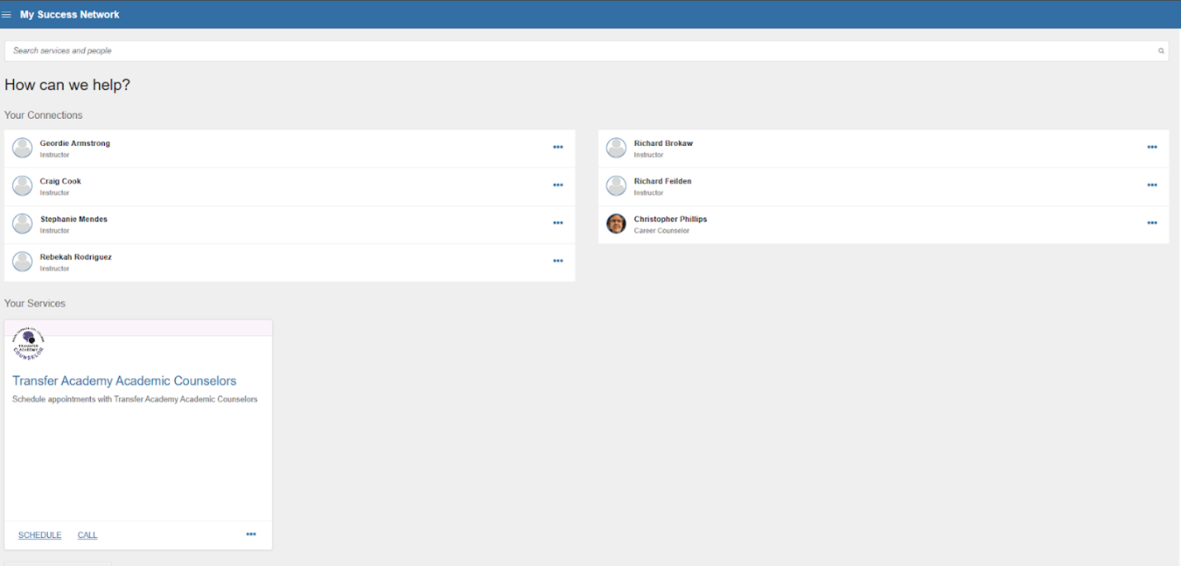Open the hamburger navigation menu
1181x566 pixels.
7,15
